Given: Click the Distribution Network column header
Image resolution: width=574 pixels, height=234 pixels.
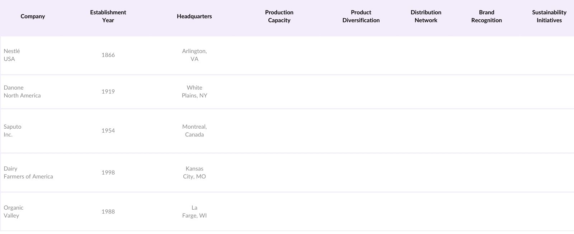Looking at the screenshot, I should click(x=426, y=16).
